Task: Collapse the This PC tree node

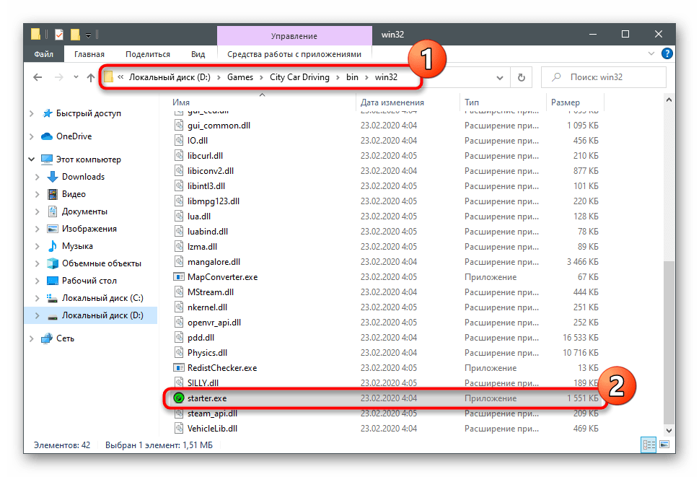Action: tap(30, 159)
